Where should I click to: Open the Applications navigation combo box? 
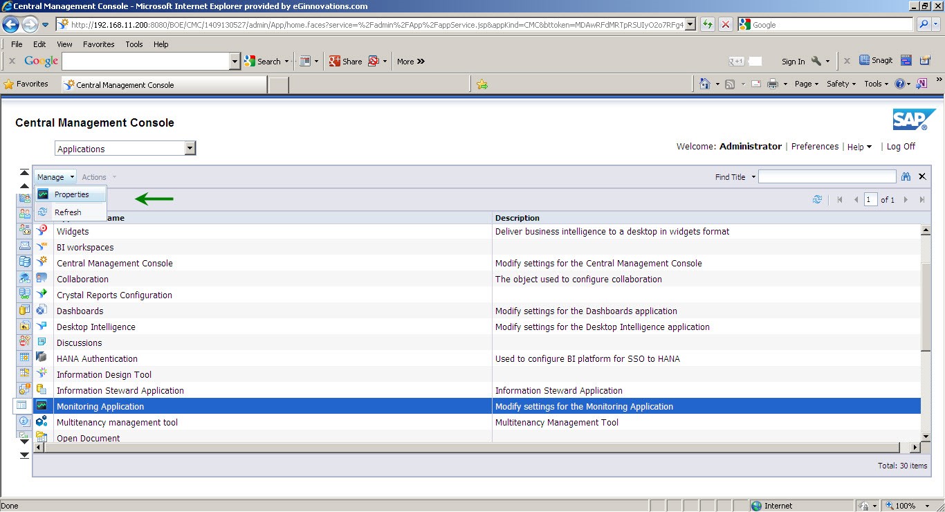125,149
